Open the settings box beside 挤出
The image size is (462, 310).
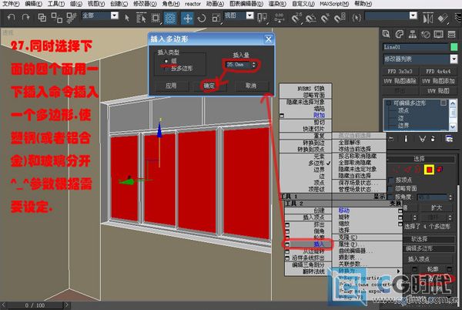coord(287,224)
